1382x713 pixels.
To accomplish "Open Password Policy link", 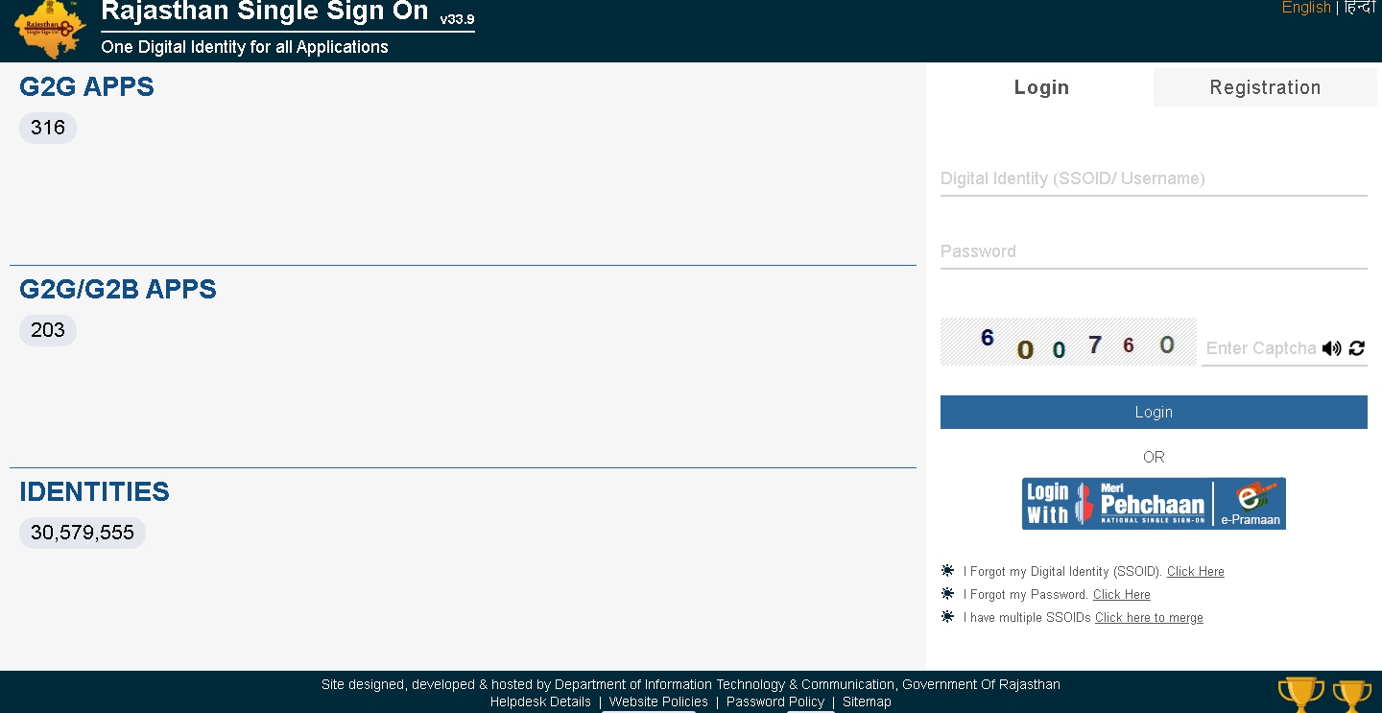I will click(x=775, y=701).
